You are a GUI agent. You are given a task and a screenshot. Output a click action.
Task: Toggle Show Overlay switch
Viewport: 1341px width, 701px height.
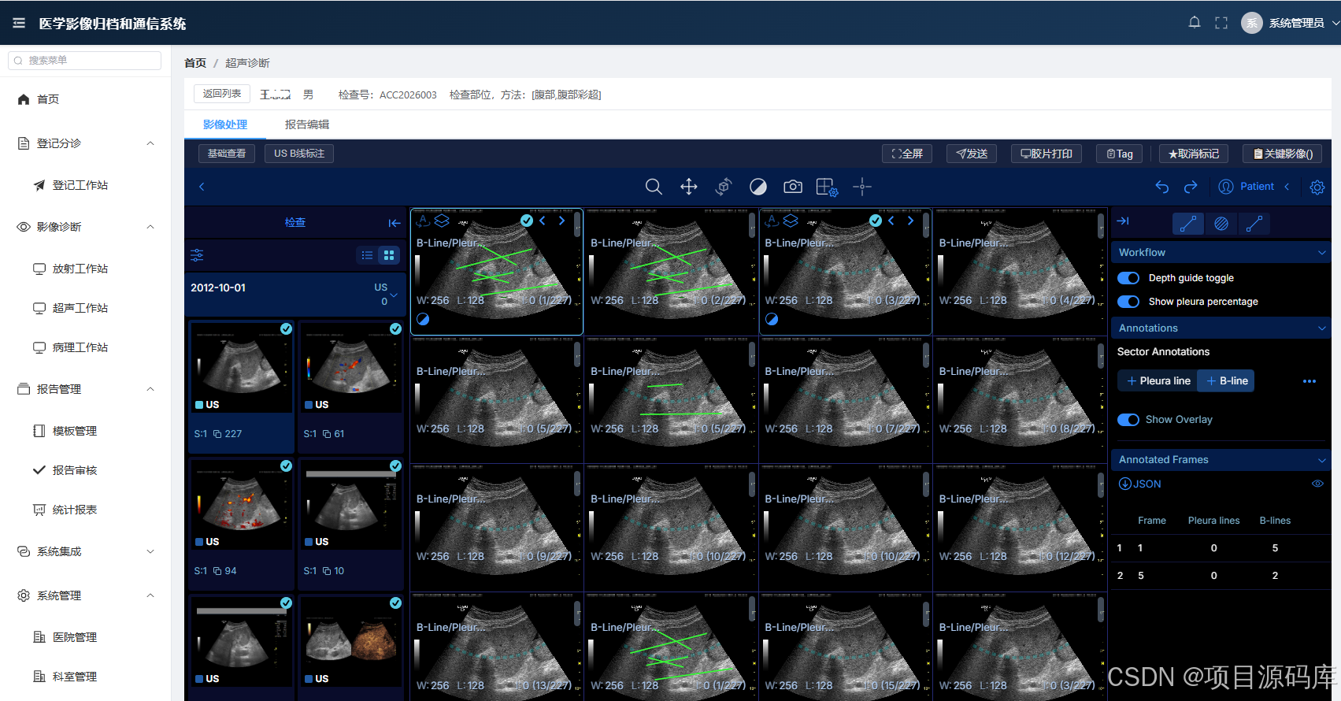click(x=1128, y=420)
